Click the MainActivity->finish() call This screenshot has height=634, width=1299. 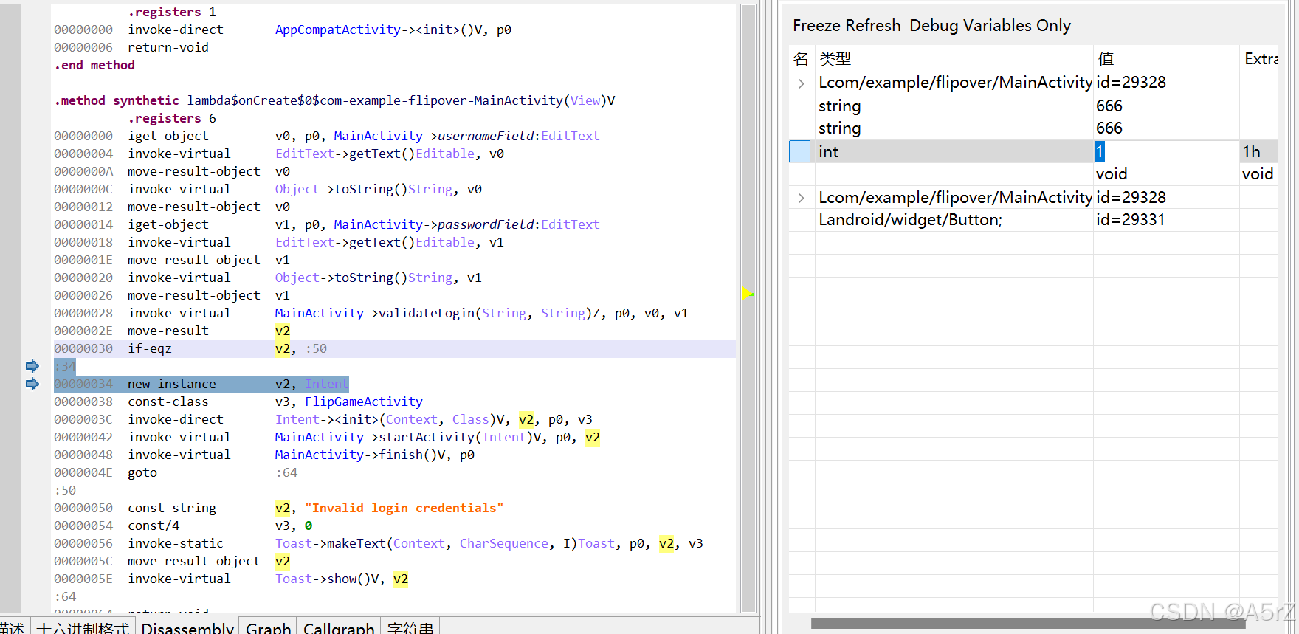pyautogui.click(x=363, y=455)
